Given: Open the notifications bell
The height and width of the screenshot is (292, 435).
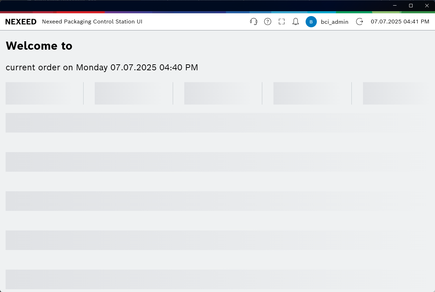Looking at the screenshot, I should click(x=295, y=22).
